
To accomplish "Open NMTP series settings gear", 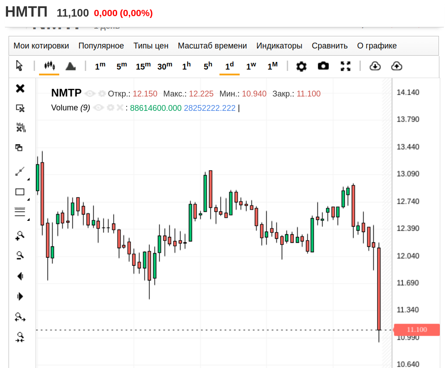I will (102, 93).
